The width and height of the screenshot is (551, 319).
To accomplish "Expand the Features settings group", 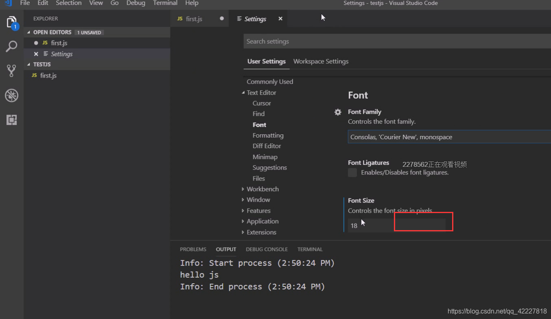I will [x=243, y=211].
